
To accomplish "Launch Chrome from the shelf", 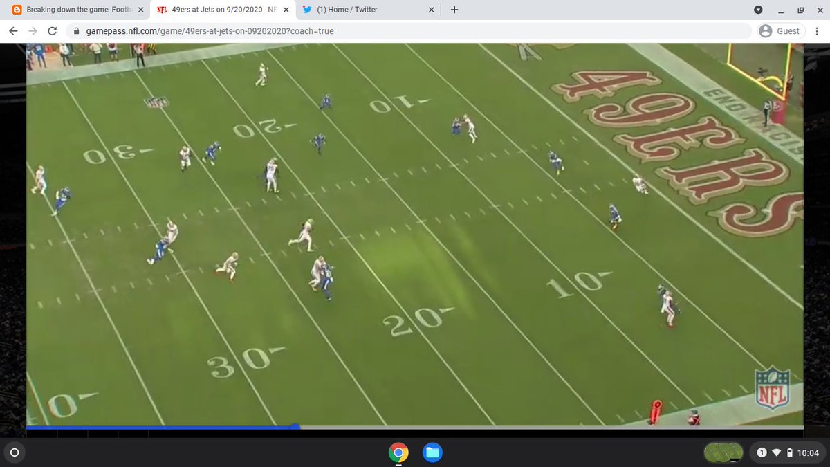I will click(x=398, y=453).
